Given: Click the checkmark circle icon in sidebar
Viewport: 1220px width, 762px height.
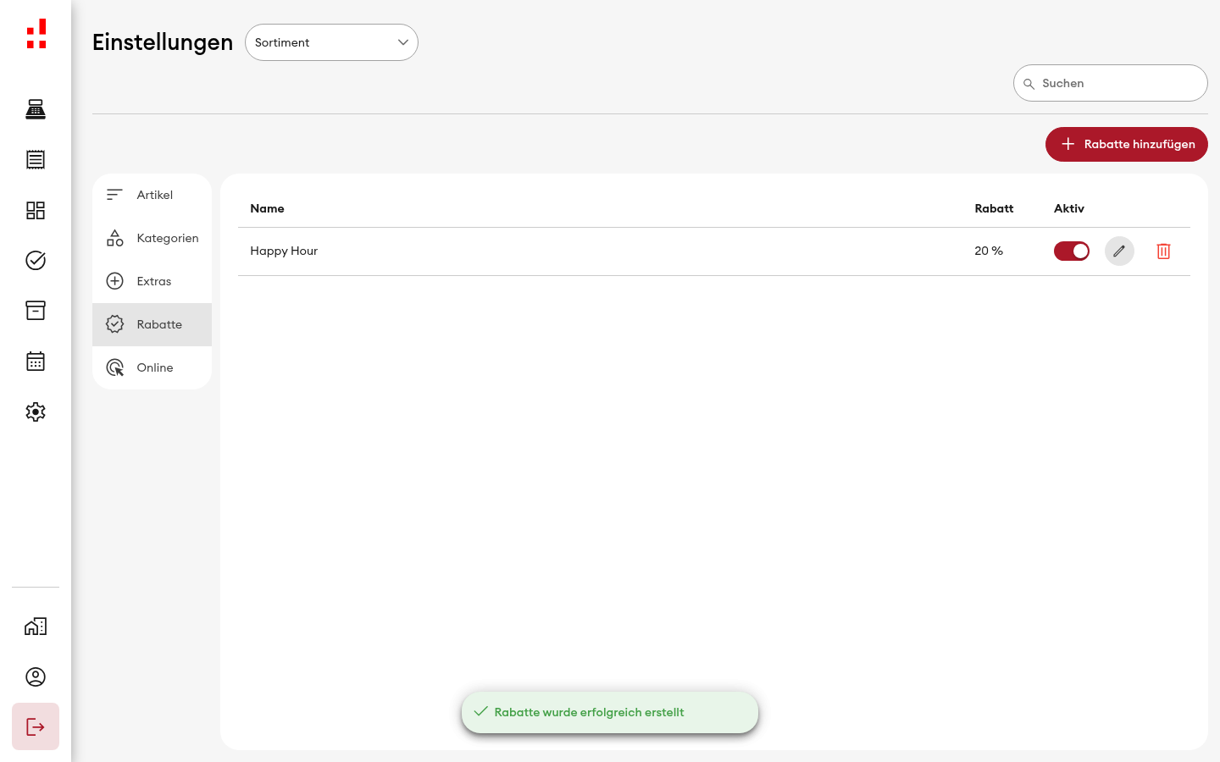Looking at the screenshot, I should pos(36,261).
